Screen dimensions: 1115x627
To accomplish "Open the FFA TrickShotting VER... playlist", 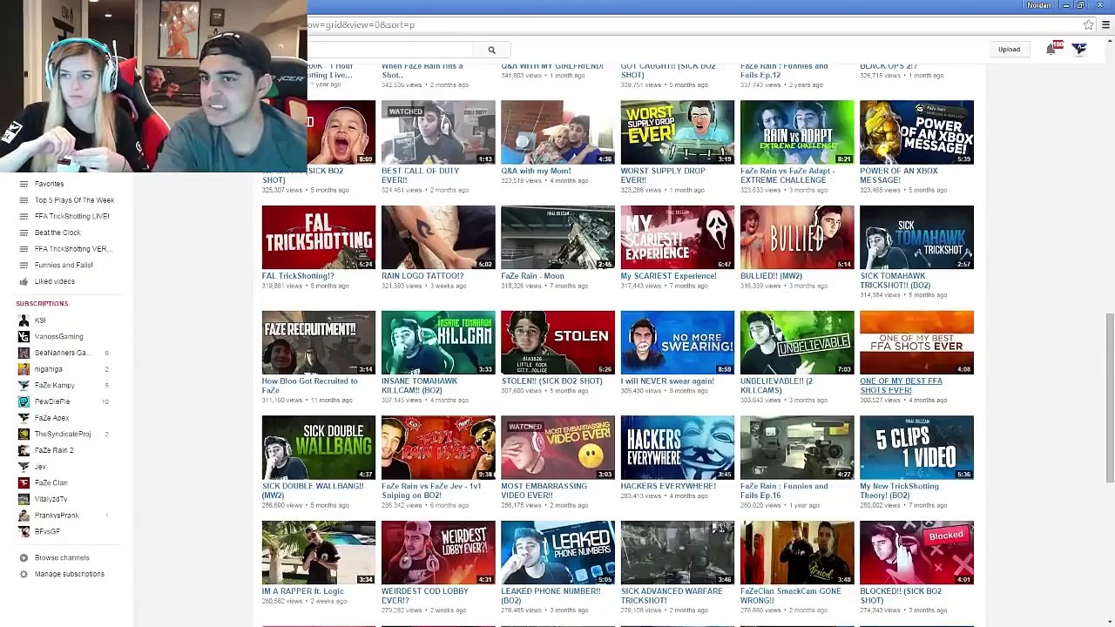I will tap(73, 249).
